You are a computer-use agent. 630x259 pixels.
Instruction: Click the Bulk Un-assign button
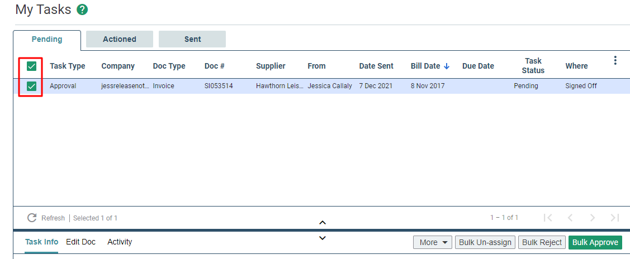click(x=485, y=242)
